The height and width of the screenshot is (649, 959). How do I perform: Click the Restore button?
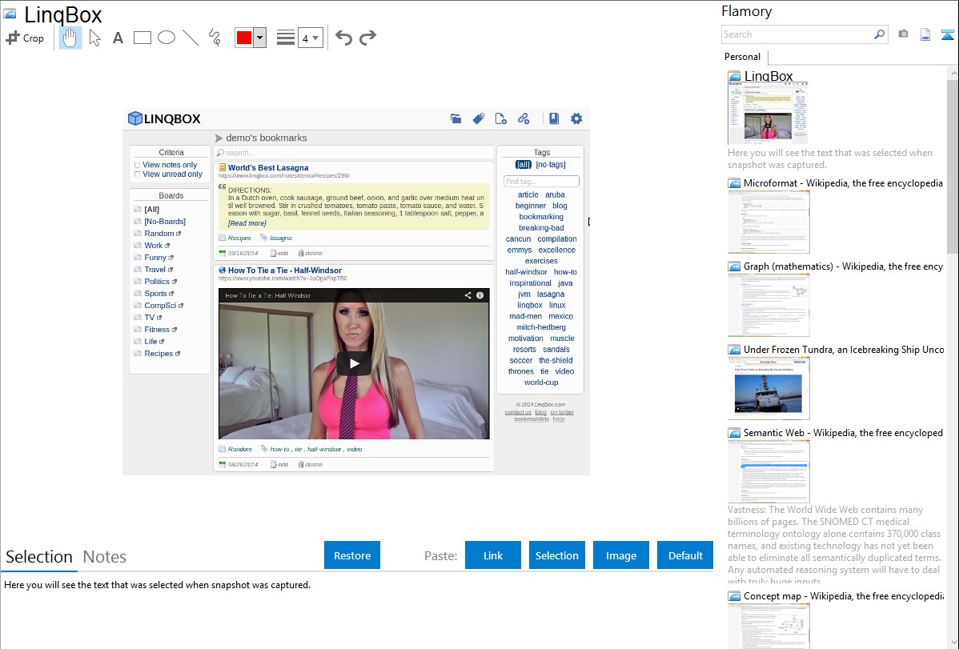tap(352, 555)
